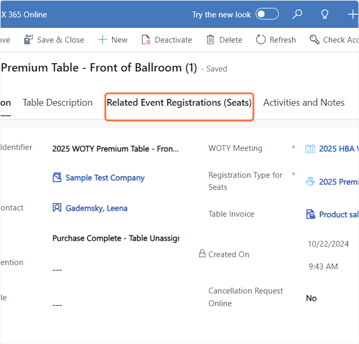
Task: Open the lightbulb assistant icon
Action: (325, 14)
